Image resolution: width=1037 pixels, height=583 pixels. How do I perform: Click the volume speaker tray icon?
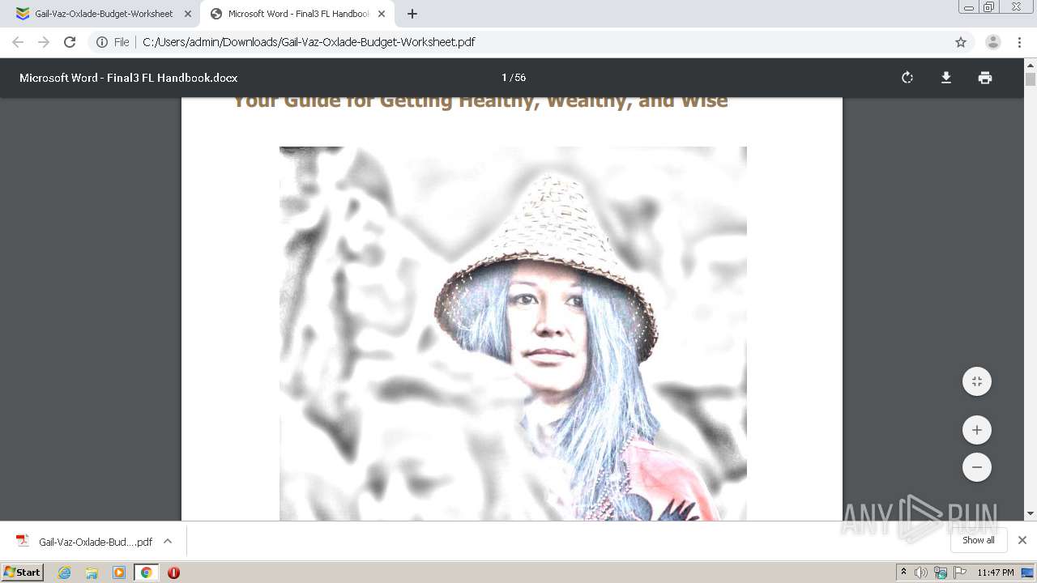[x=921, y=572]
